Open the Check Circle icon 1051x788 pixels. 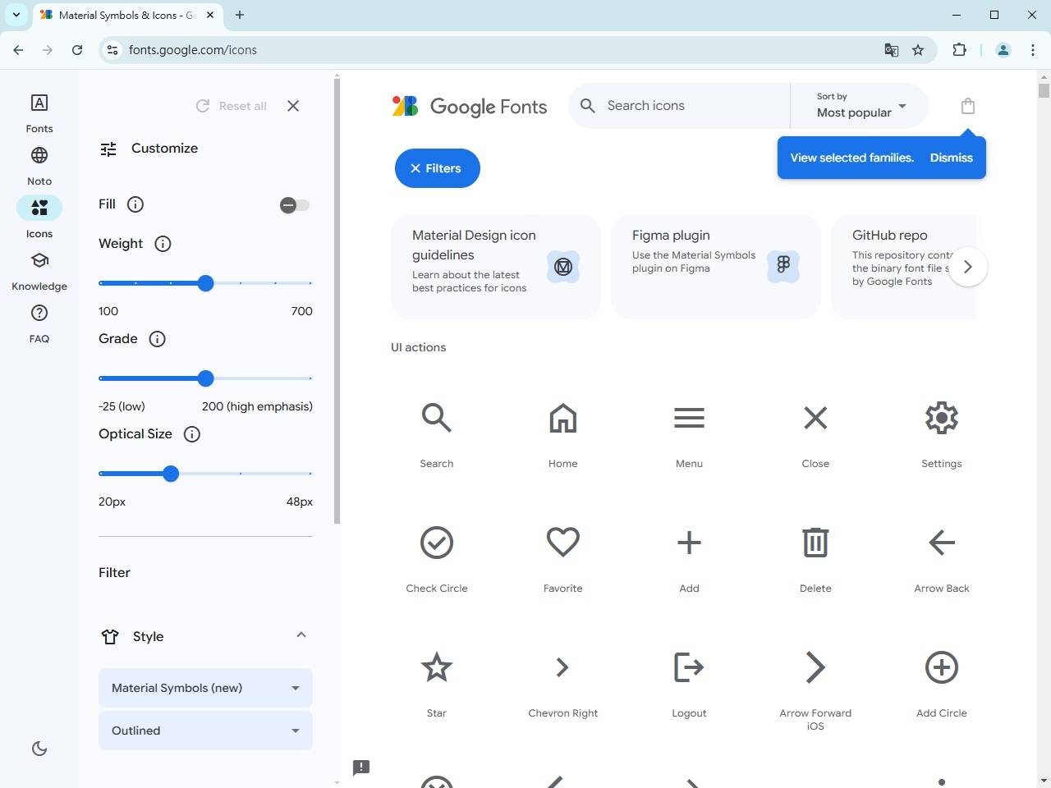coord(437,543)
